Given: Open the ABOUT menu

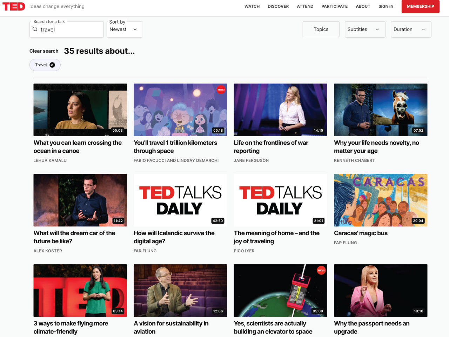Looking at the screenshot, I should click(363, 6).
